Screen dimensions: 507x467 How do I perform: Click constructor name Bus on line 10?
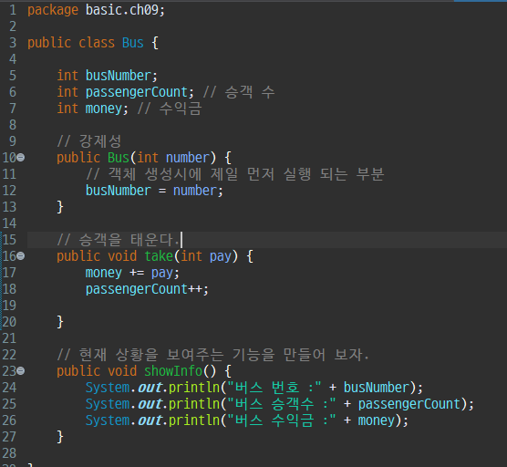(x=119, y=158)
